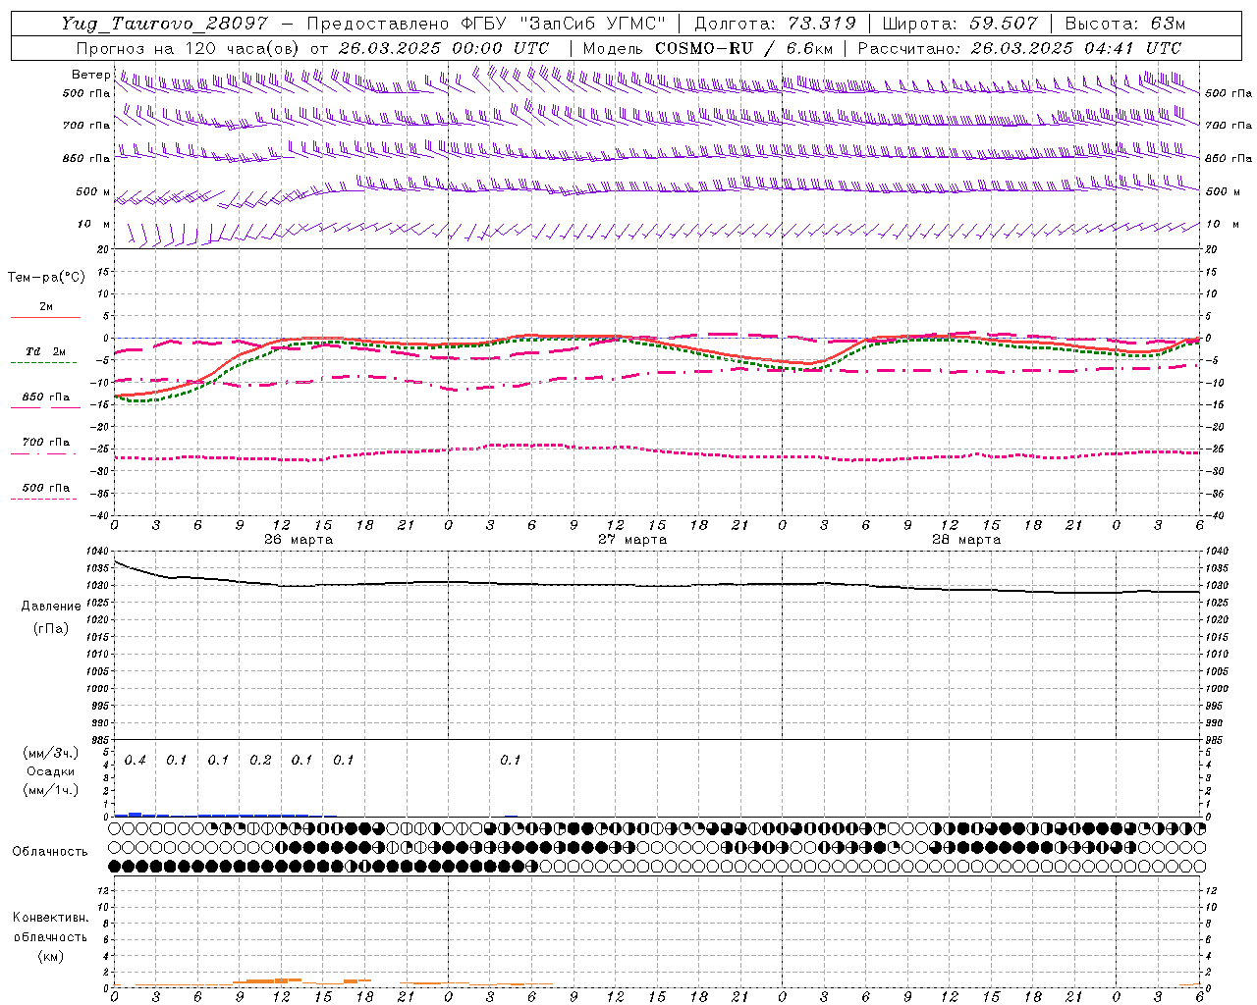This screenshot has height=1005, width=1257.
Task: Click the 10 м wind level label on the left
Action: pos(94,224)
